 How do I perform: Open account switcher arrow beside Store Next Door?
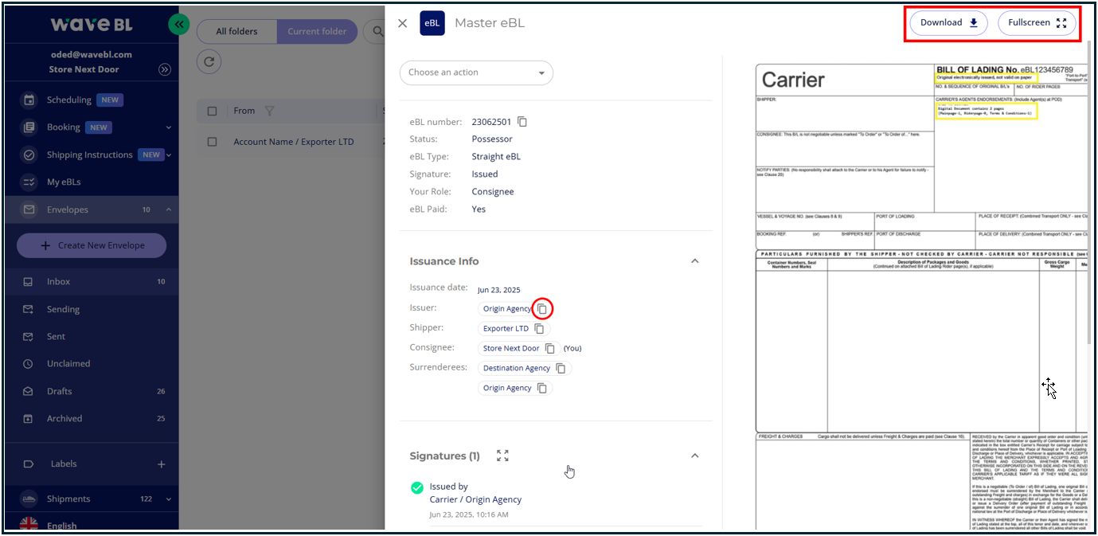165,69
